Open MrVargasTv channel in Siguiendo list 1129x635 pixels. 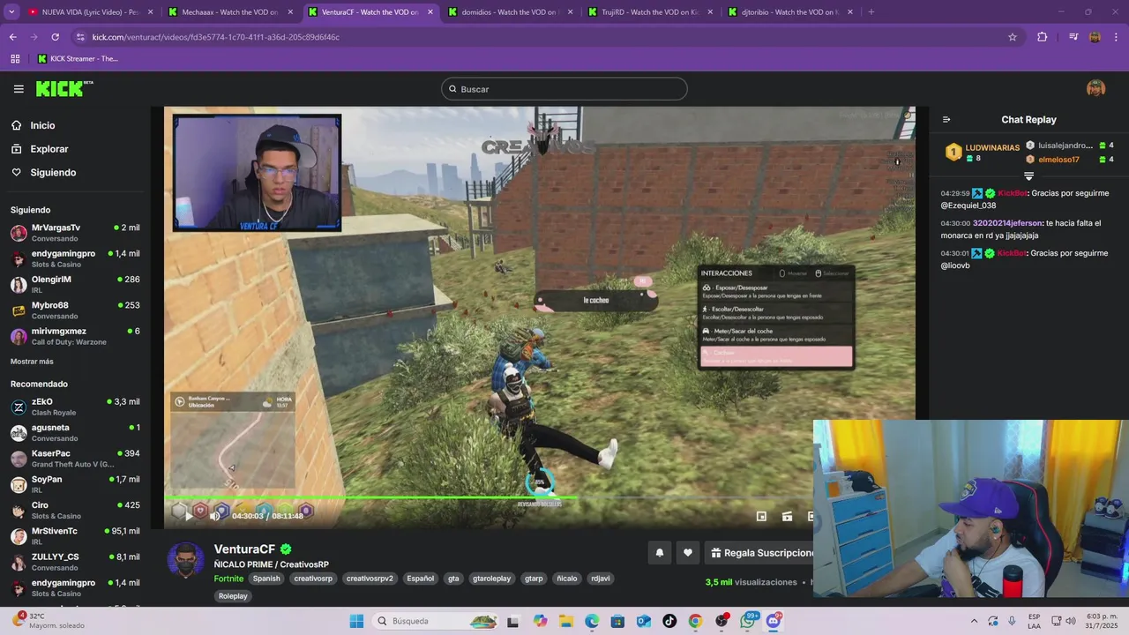tap(75, 233)
